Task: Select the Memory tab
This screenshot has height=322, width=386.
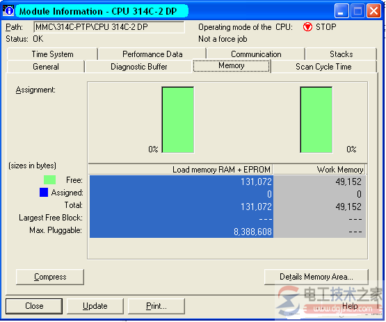Action: pyautogui.click(x=232, y=66)
